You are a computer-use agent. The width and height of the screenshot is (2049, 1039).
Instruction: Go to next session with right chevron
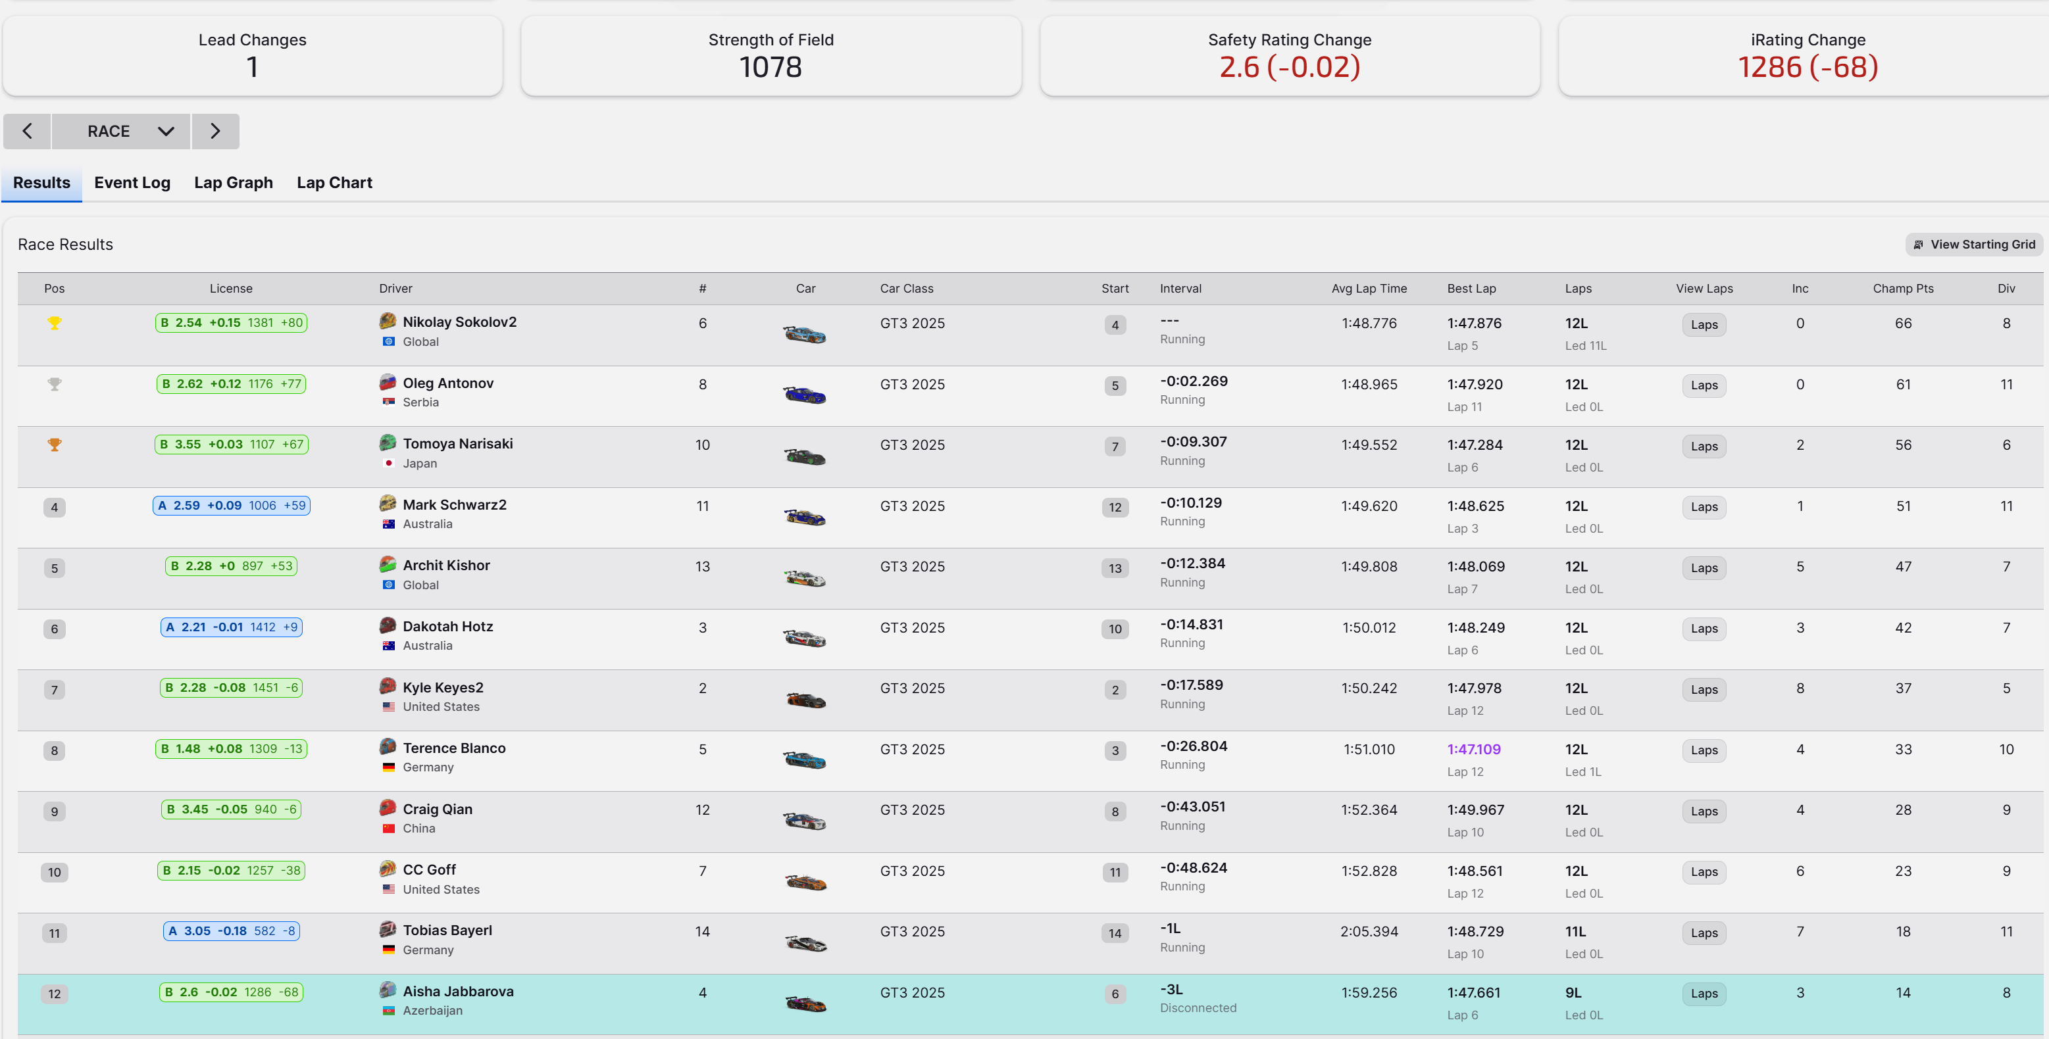coord(215,131)
